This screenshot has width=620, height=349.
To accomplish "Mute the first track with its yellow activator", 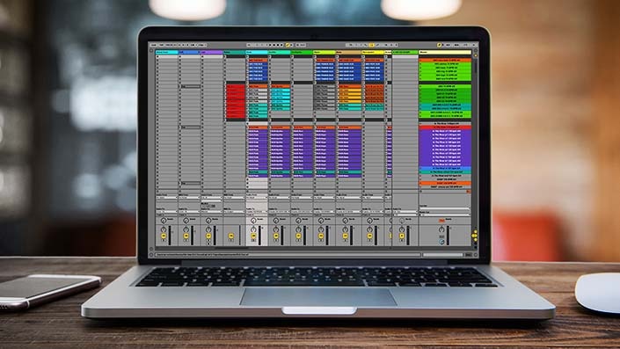I will click(x=164, y=236).
